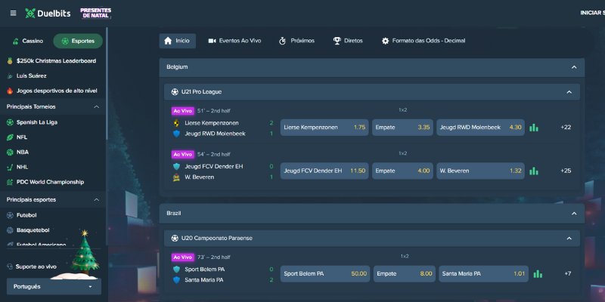Click the Jeugd RWD Molenbeek shield crest in the match list

[x=176, y=134]
